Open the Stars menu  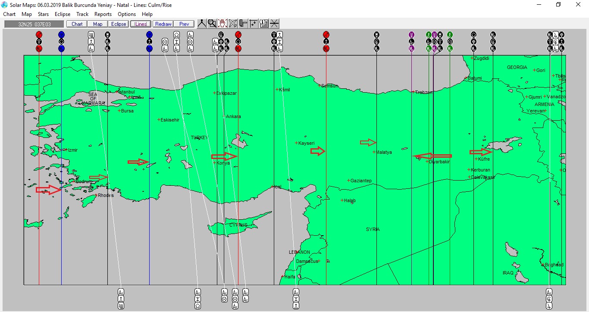43,14
